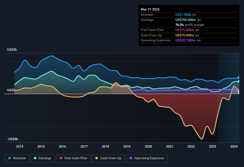Click the blue dot beside Revenue legend label

[x=10, y=158]
